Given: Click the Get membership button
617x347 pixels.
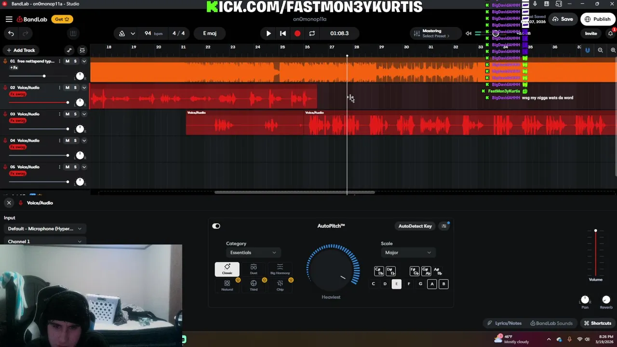Looking at the screenshot, I should coord(63,19).
